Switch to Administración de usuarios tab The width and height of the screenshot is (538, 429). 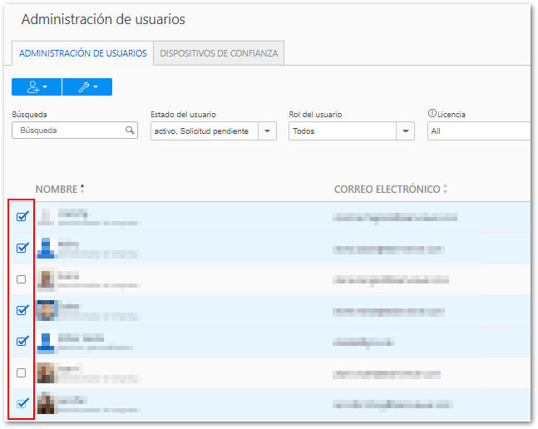(x=82, y=53)
